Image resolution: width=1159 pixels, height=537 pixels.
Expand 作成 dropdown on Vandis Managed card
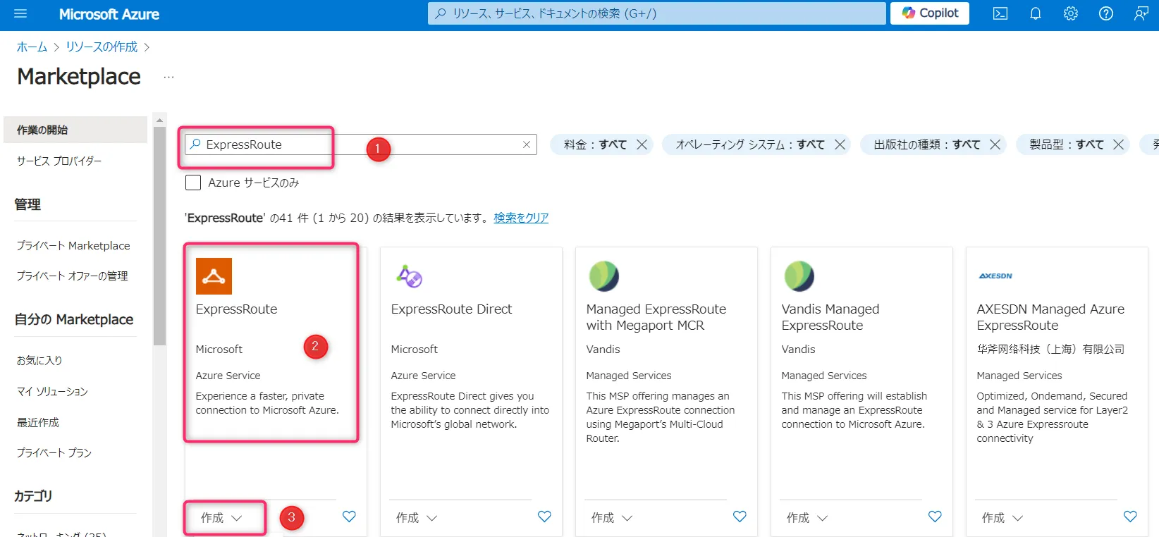click(x=807, y=518)
